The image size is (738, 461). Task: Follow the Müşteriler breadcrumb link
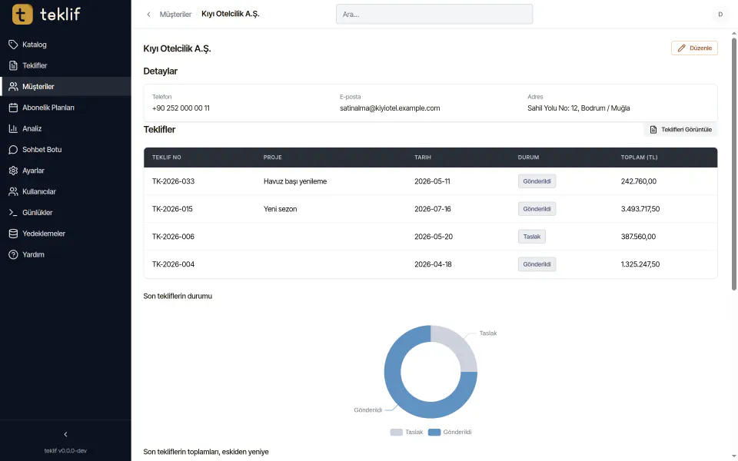click(175, 15)
